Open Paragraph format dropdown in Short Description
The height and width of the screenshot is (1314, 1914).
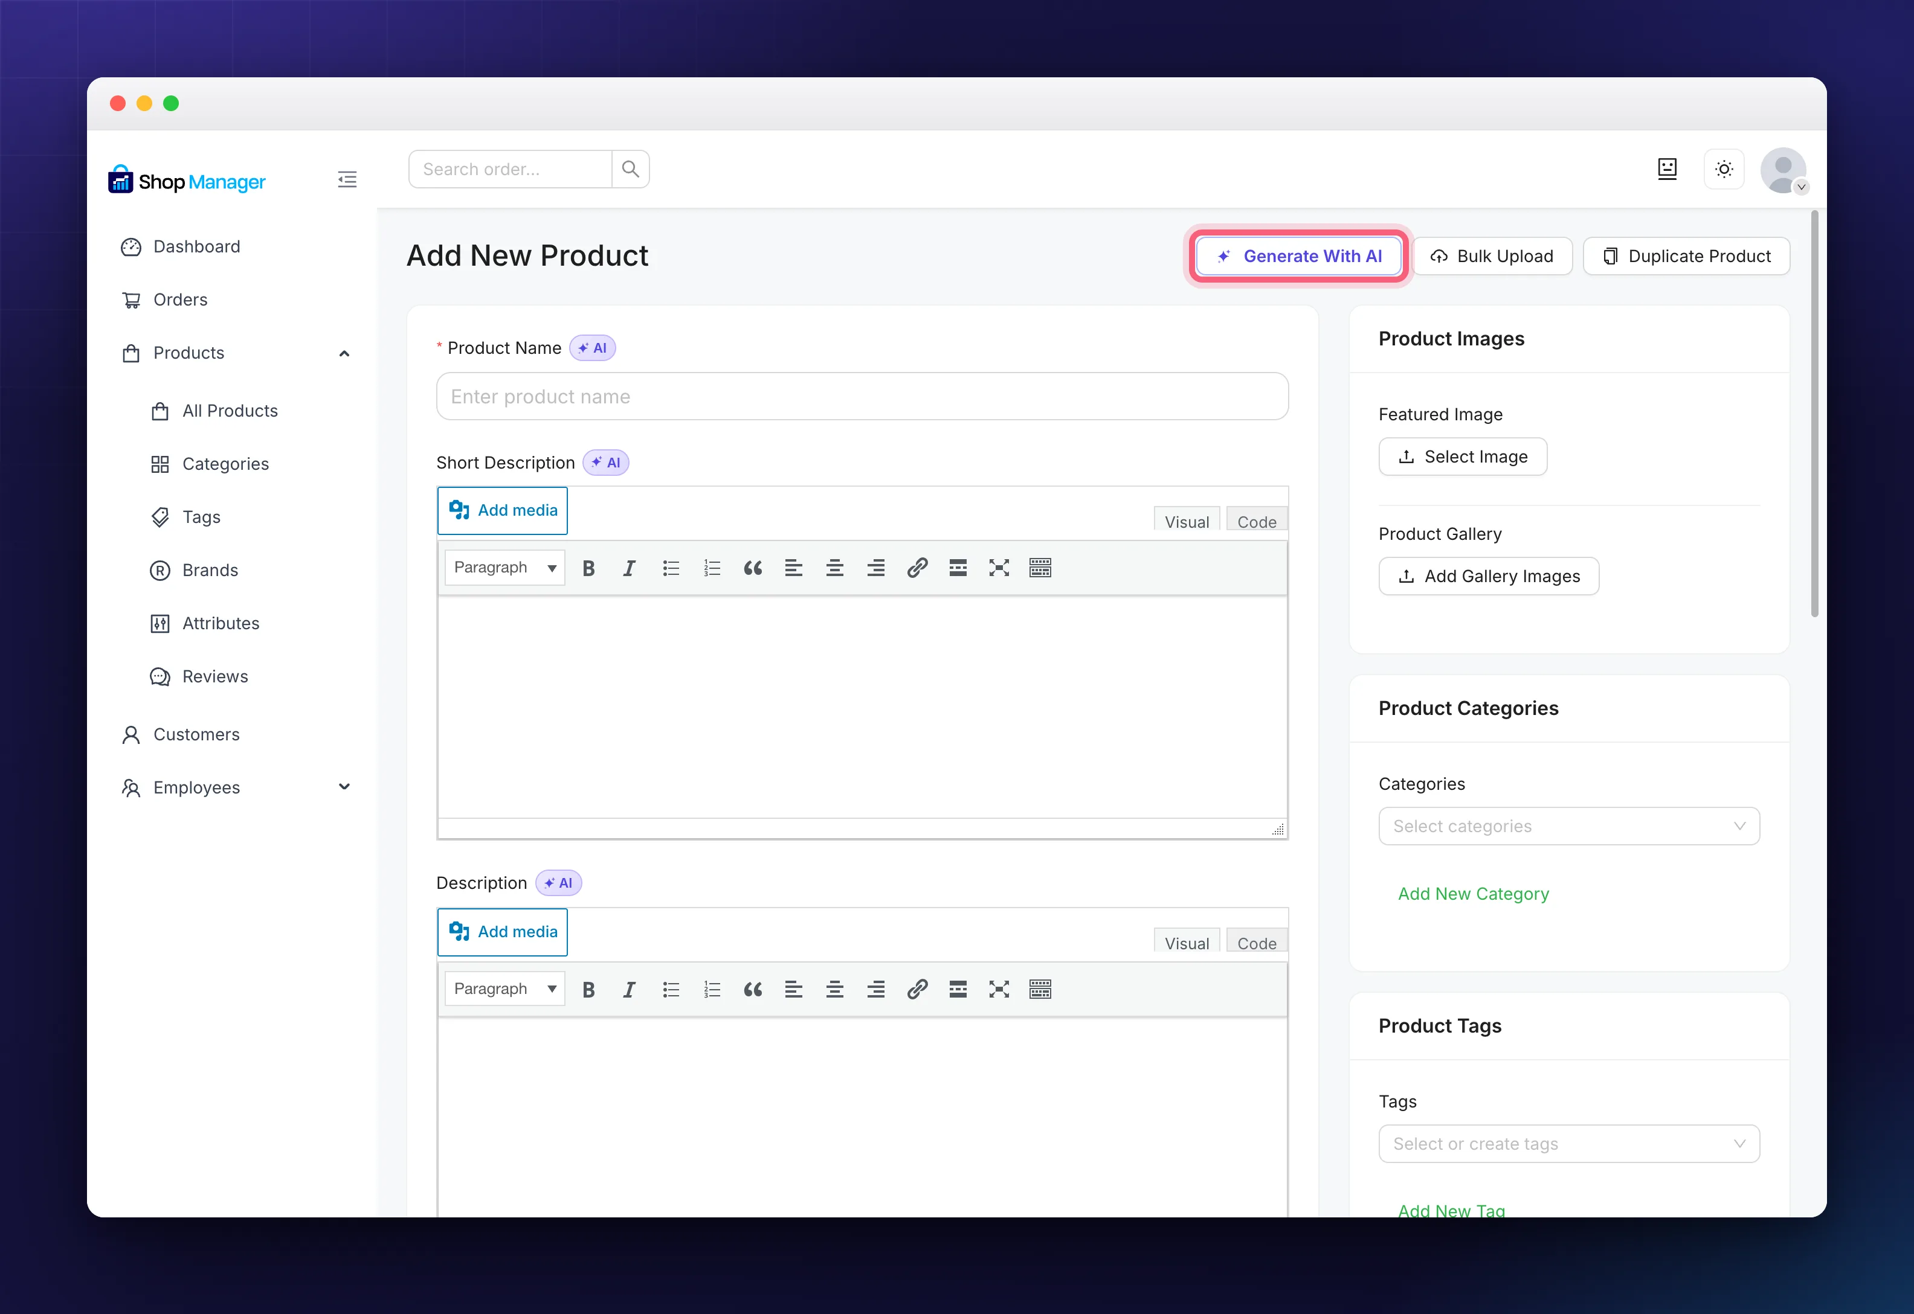tap(505, 568)
